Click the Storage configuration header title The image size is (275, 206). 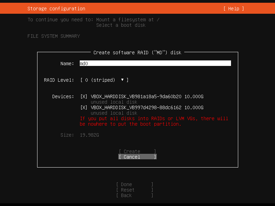click(56, 9)
